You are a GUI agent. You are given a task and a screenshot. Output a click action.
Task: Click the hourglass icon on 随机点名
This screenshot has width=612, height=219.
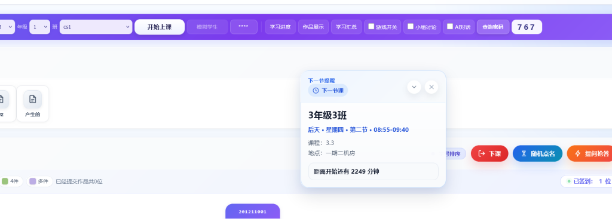(x=524, y=153)
